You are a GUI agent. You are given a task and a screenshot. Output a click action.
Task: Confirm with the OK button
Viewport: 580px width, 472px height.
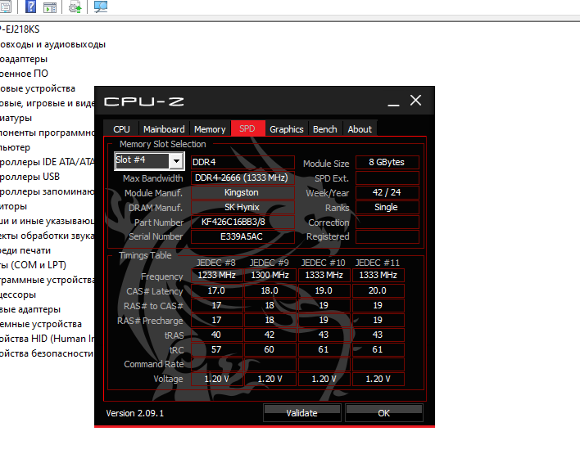(384, 413)
